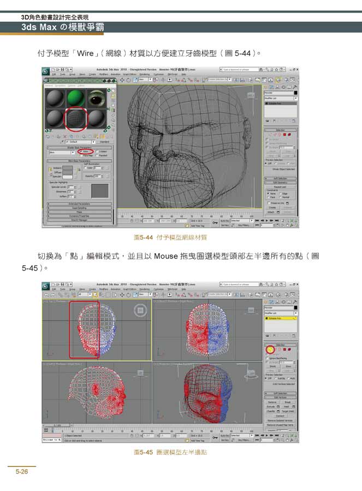Open the shader type dropdown in Material Editor

coord(62,153)
